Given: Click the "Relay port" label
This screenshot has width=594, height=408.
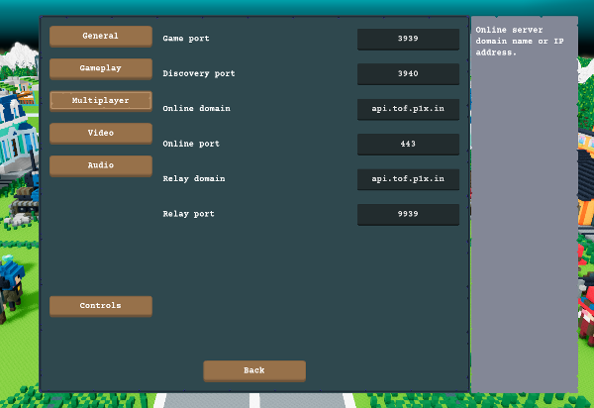Looking at the screenshot, I should click(188, 214).
